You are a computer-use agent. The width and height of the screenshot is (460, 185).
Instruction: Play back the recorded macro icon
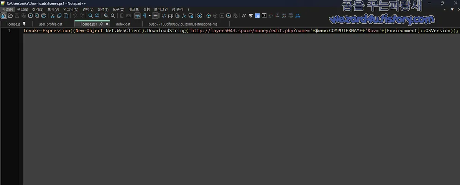tap(222, 16)
